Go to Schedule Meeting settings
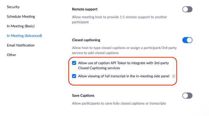Screen dimensions: 209x116 pos(21,17)
